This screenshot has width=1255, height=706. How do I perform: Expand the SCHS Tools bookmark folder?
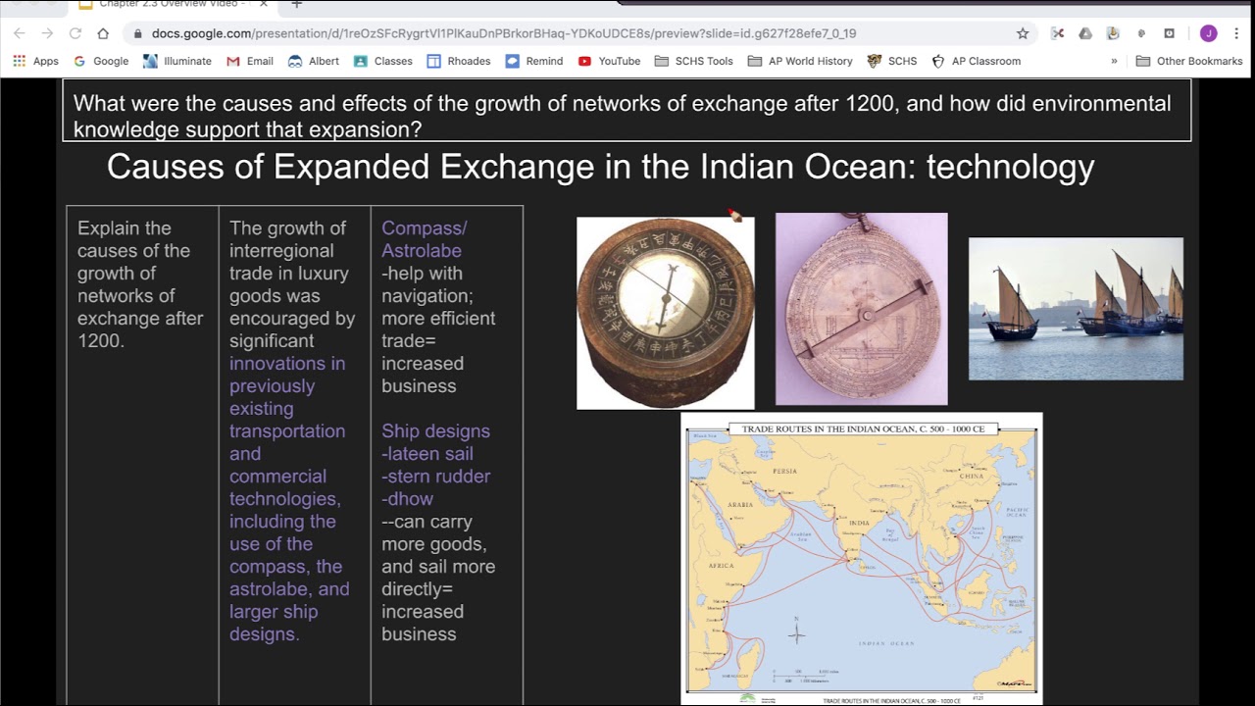694,61
